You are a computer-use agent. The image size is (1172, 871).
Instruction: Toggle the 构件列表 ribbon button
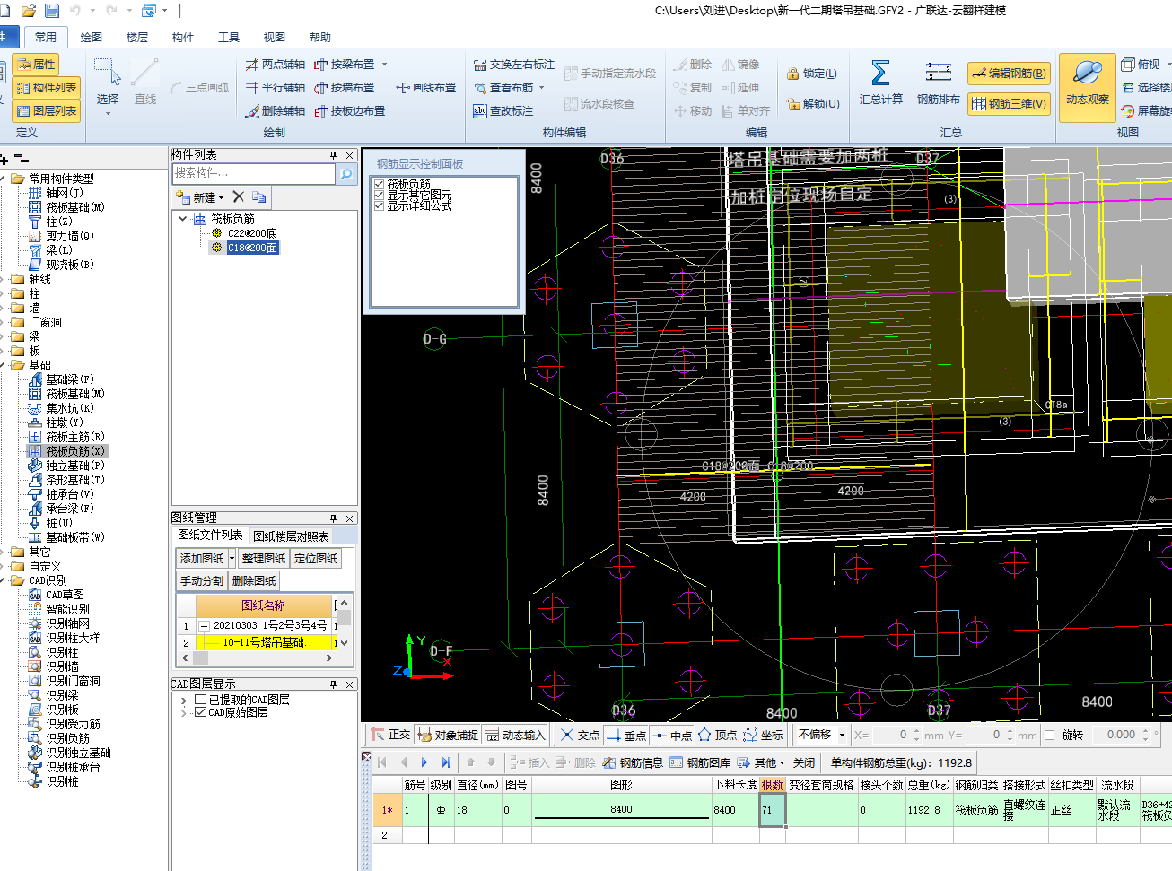pos(47,88)
